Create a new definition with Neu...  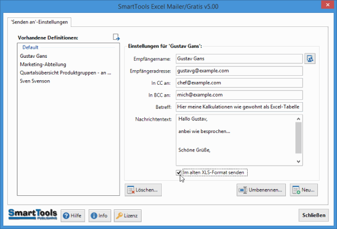coord(304,190)
